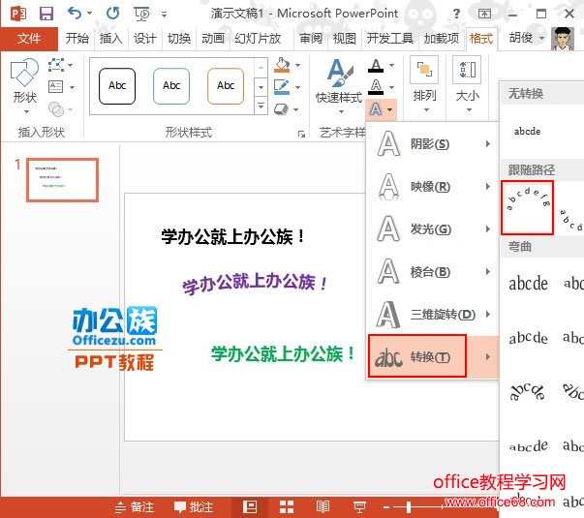
Task: Open 快速样式 WordArt quick styles
Action: tap(339, 86)
